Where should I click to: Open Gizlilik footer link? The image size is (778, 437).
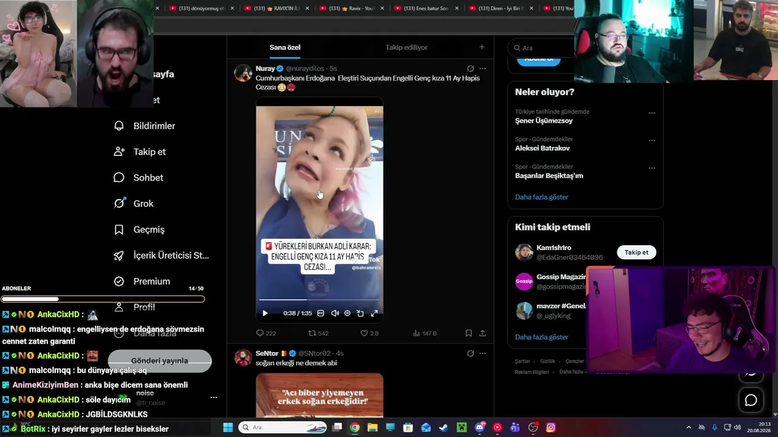pos(548,361)
